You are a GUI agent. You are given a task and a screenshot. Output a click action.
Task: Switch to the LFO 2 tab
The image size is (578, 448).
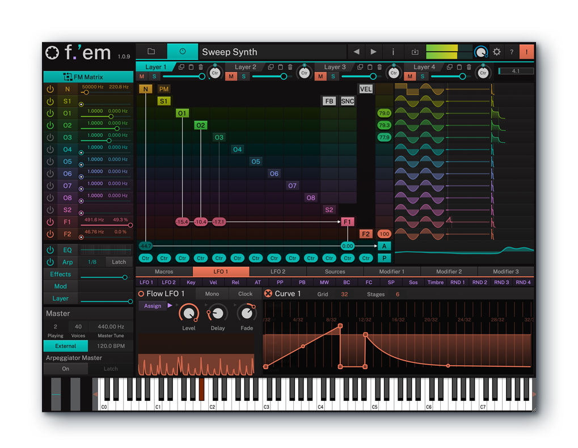(x=278, y=272)
